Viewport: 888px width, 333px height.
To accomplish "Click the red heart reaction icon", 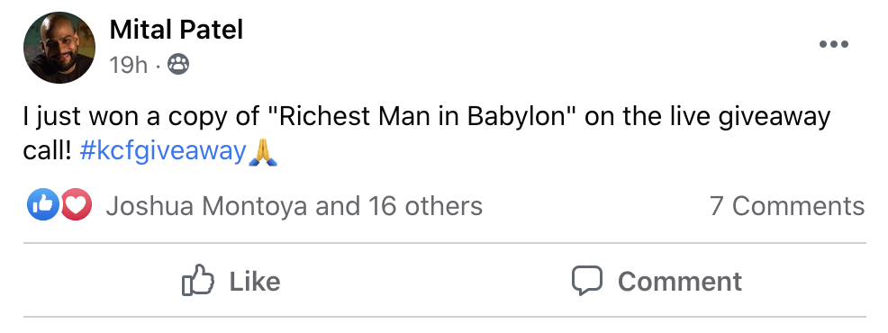I will click(77, 204).
